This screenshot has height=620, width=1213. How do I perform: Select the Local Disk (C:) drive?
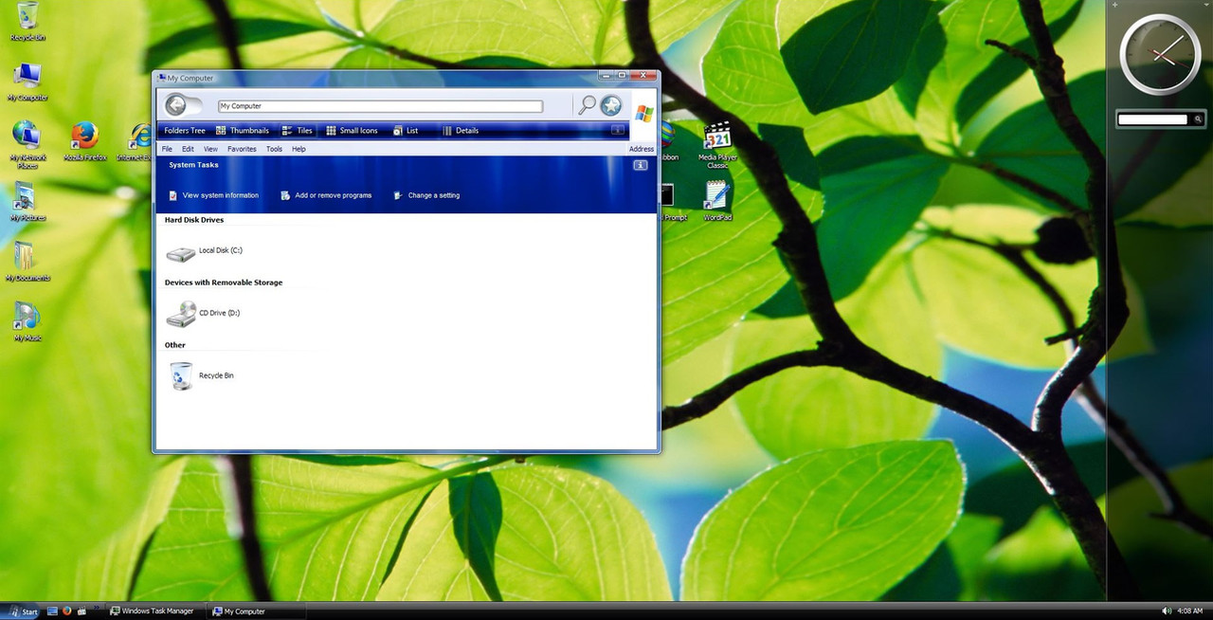[x=204, y=252]
